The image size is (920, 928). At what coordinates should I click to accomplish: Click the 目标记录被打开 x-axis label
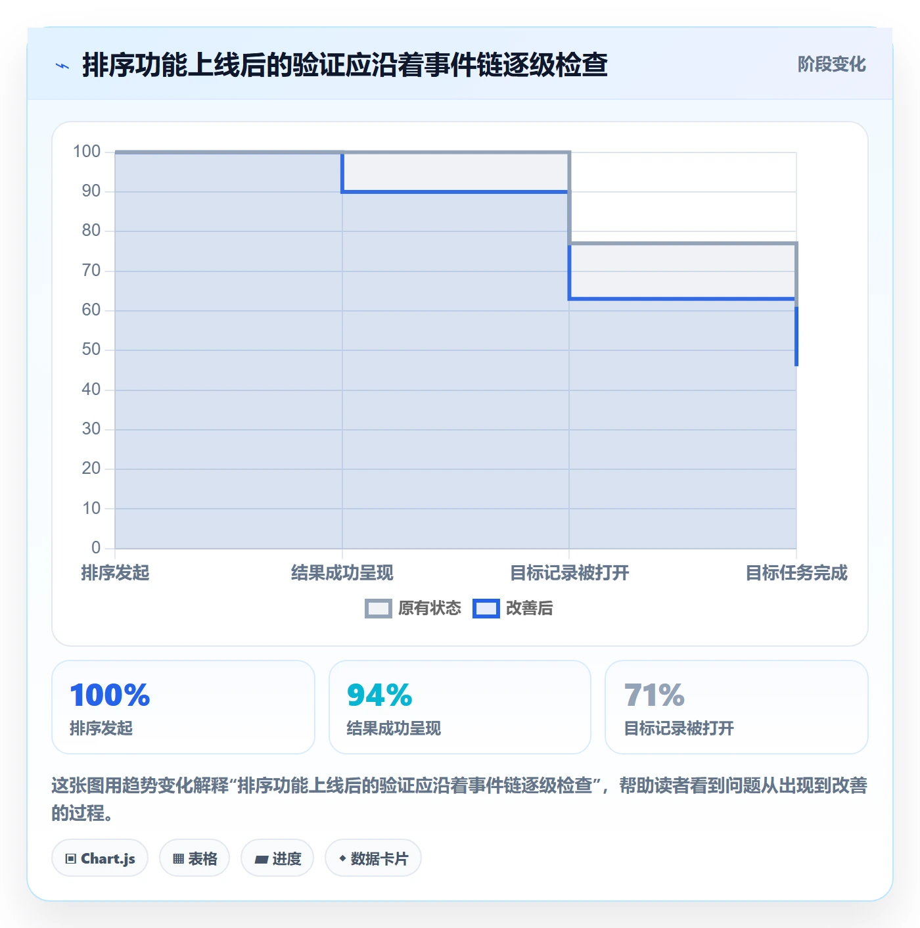pos(570,573)
